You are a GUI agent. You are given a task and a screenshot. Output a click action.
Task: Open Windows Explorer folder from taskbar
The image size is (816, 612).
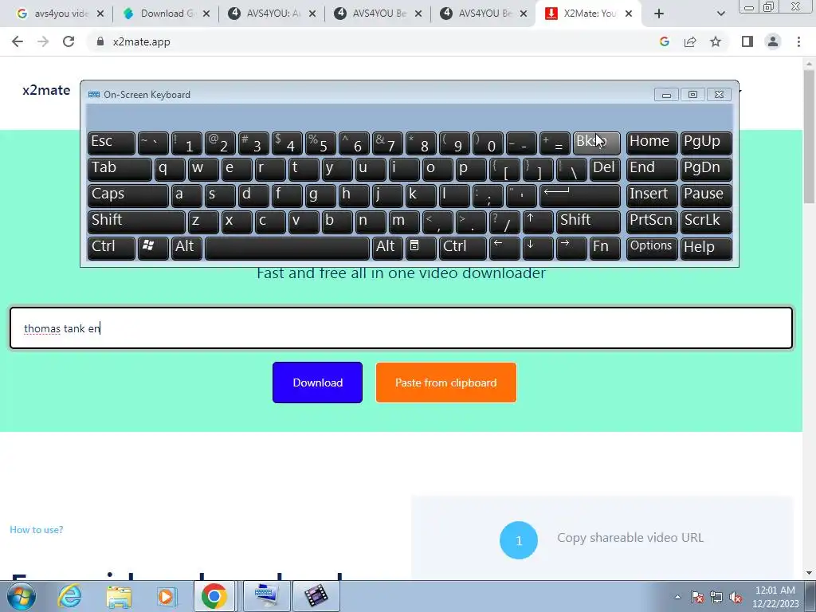pos(119,596)
